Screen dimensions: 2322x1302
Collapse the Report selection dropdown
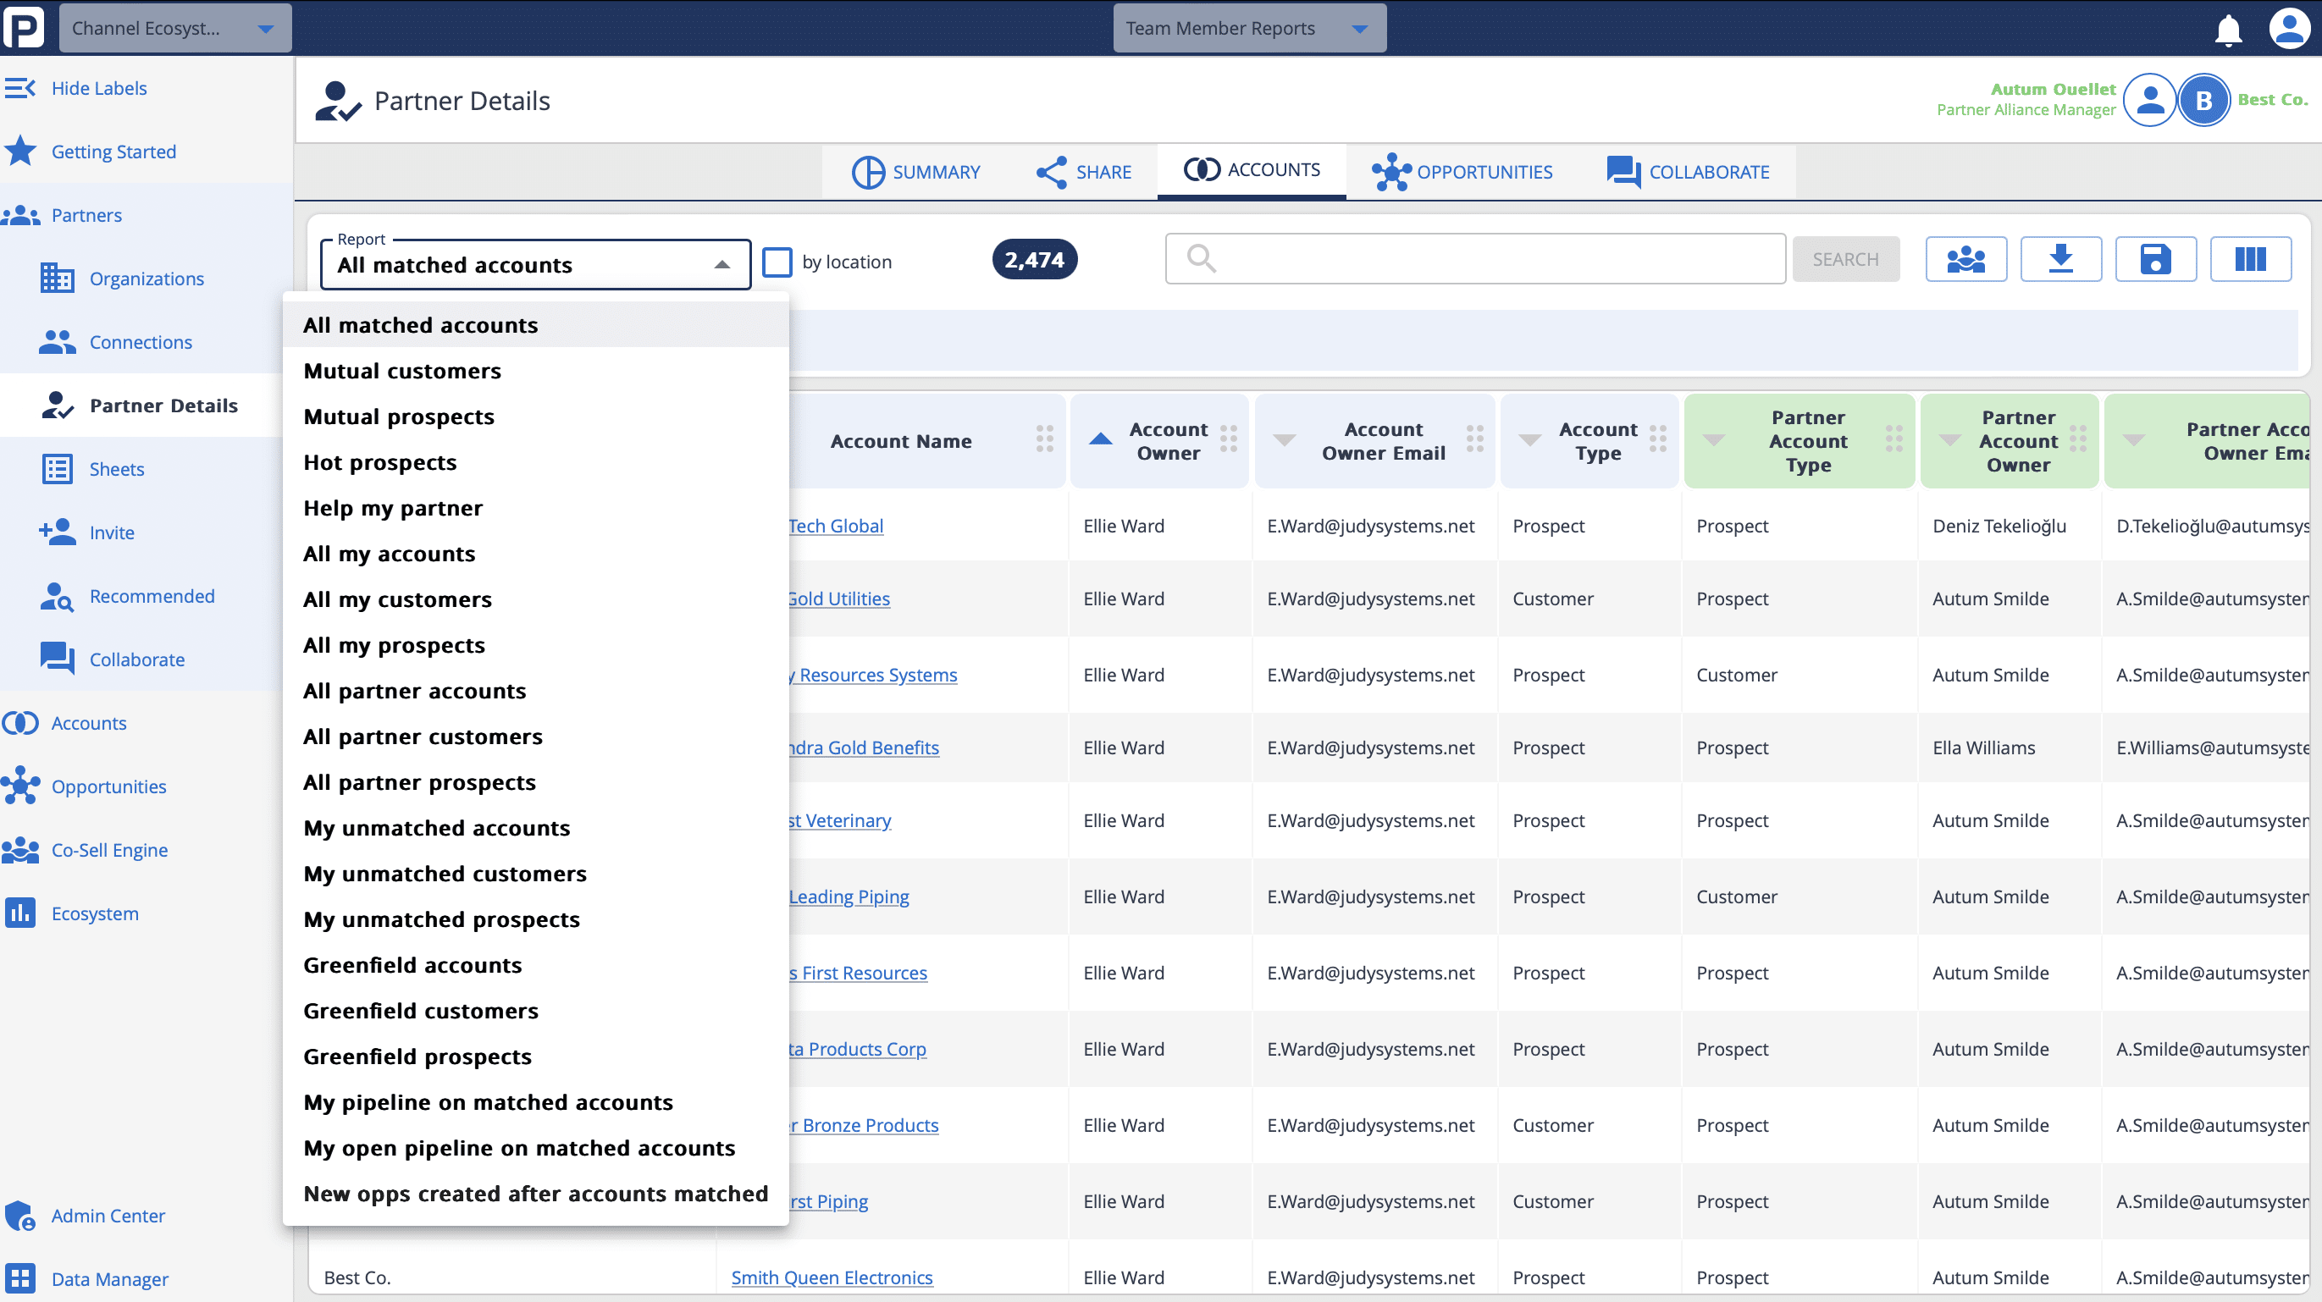720,264
